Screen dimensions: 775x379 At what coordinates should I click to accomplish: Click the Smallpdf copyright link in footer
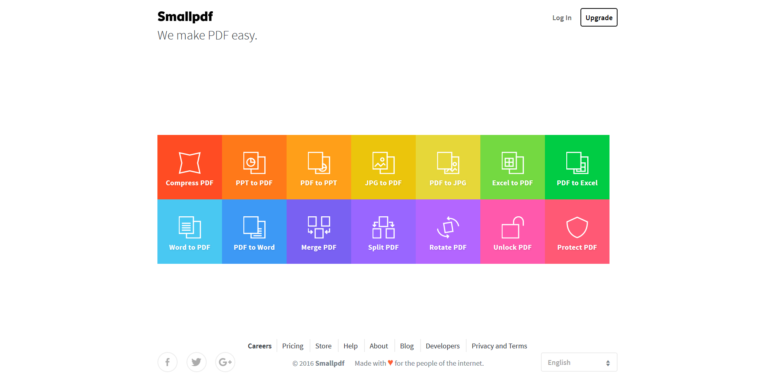click(330, 363)
